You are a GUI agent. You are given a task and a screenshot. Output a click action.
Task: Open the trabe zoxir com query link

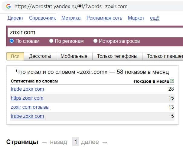pos(27,116)
